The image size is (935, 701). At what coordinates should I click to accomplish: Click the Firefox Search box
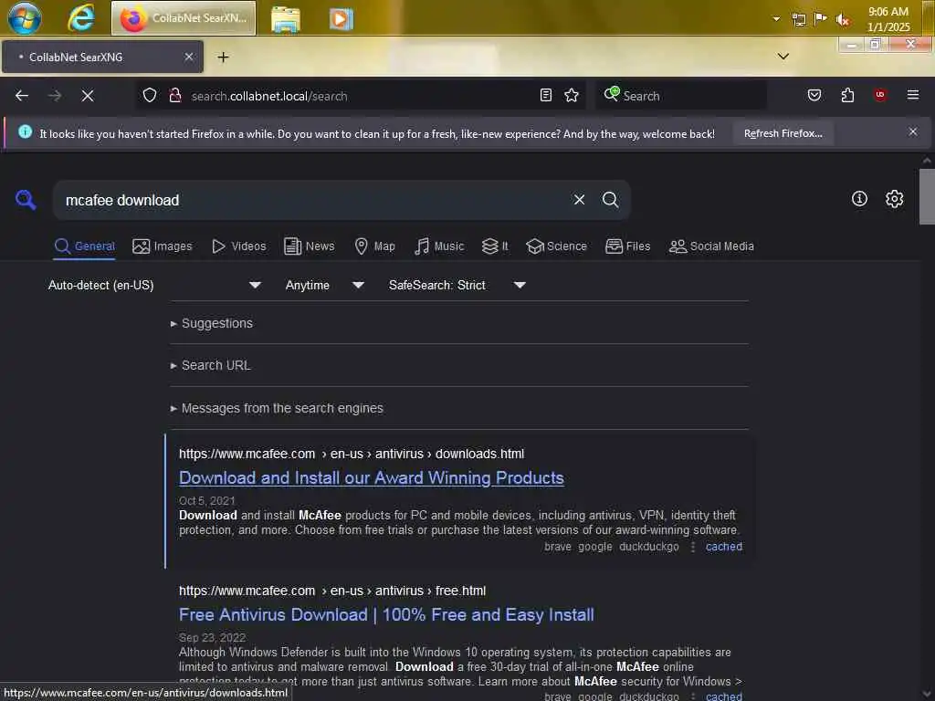pos(681,95)
